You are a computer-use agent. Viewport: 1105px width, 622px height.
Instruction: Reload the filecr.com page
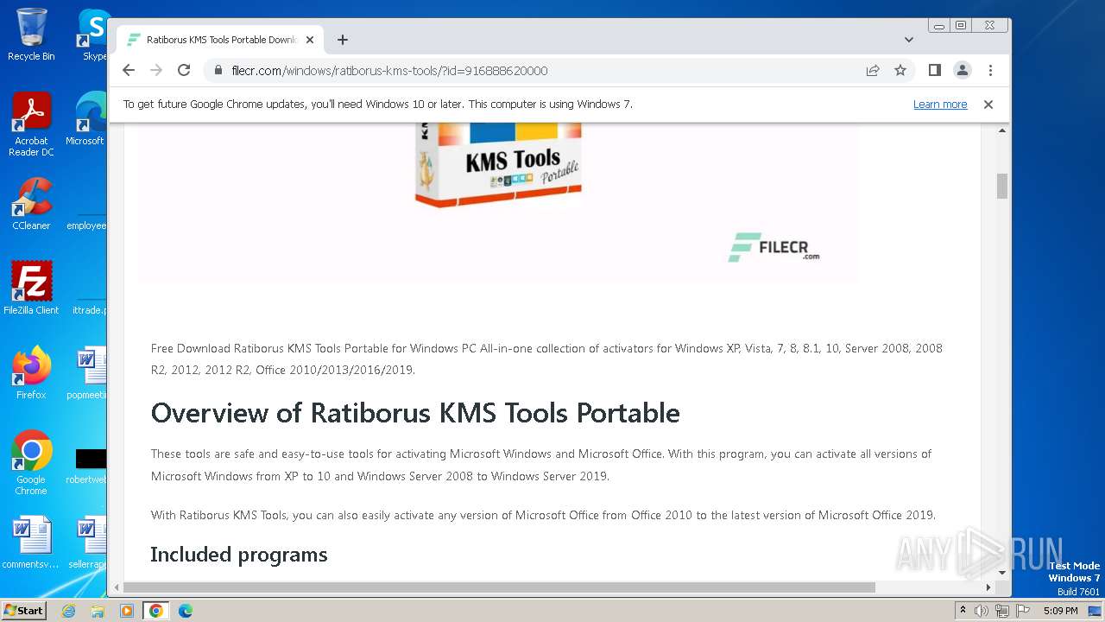point(184,70)
